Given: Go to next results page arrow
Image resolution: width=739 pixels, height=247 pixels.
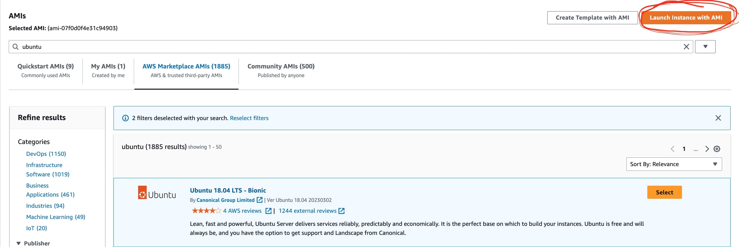Looking at the screenshot, I should point(707,149).
